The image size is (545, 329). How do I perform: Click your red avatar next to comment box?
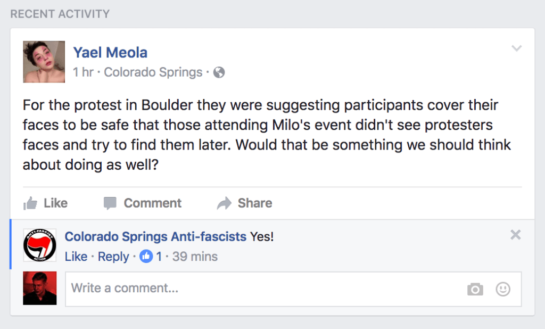pos(39,289)
